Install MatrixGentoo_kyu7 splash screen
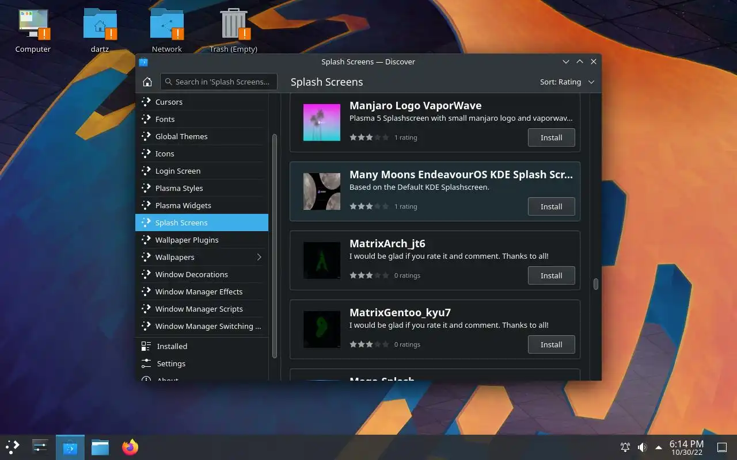Viewport: 737px width, 460px height. coord(551,344)
